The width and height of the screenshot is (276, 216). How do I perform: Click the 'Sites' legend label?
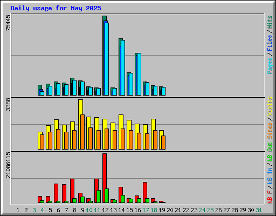coord(270,131)
